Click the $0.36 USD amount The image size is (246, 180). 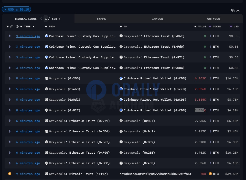(x=234, y=68)
